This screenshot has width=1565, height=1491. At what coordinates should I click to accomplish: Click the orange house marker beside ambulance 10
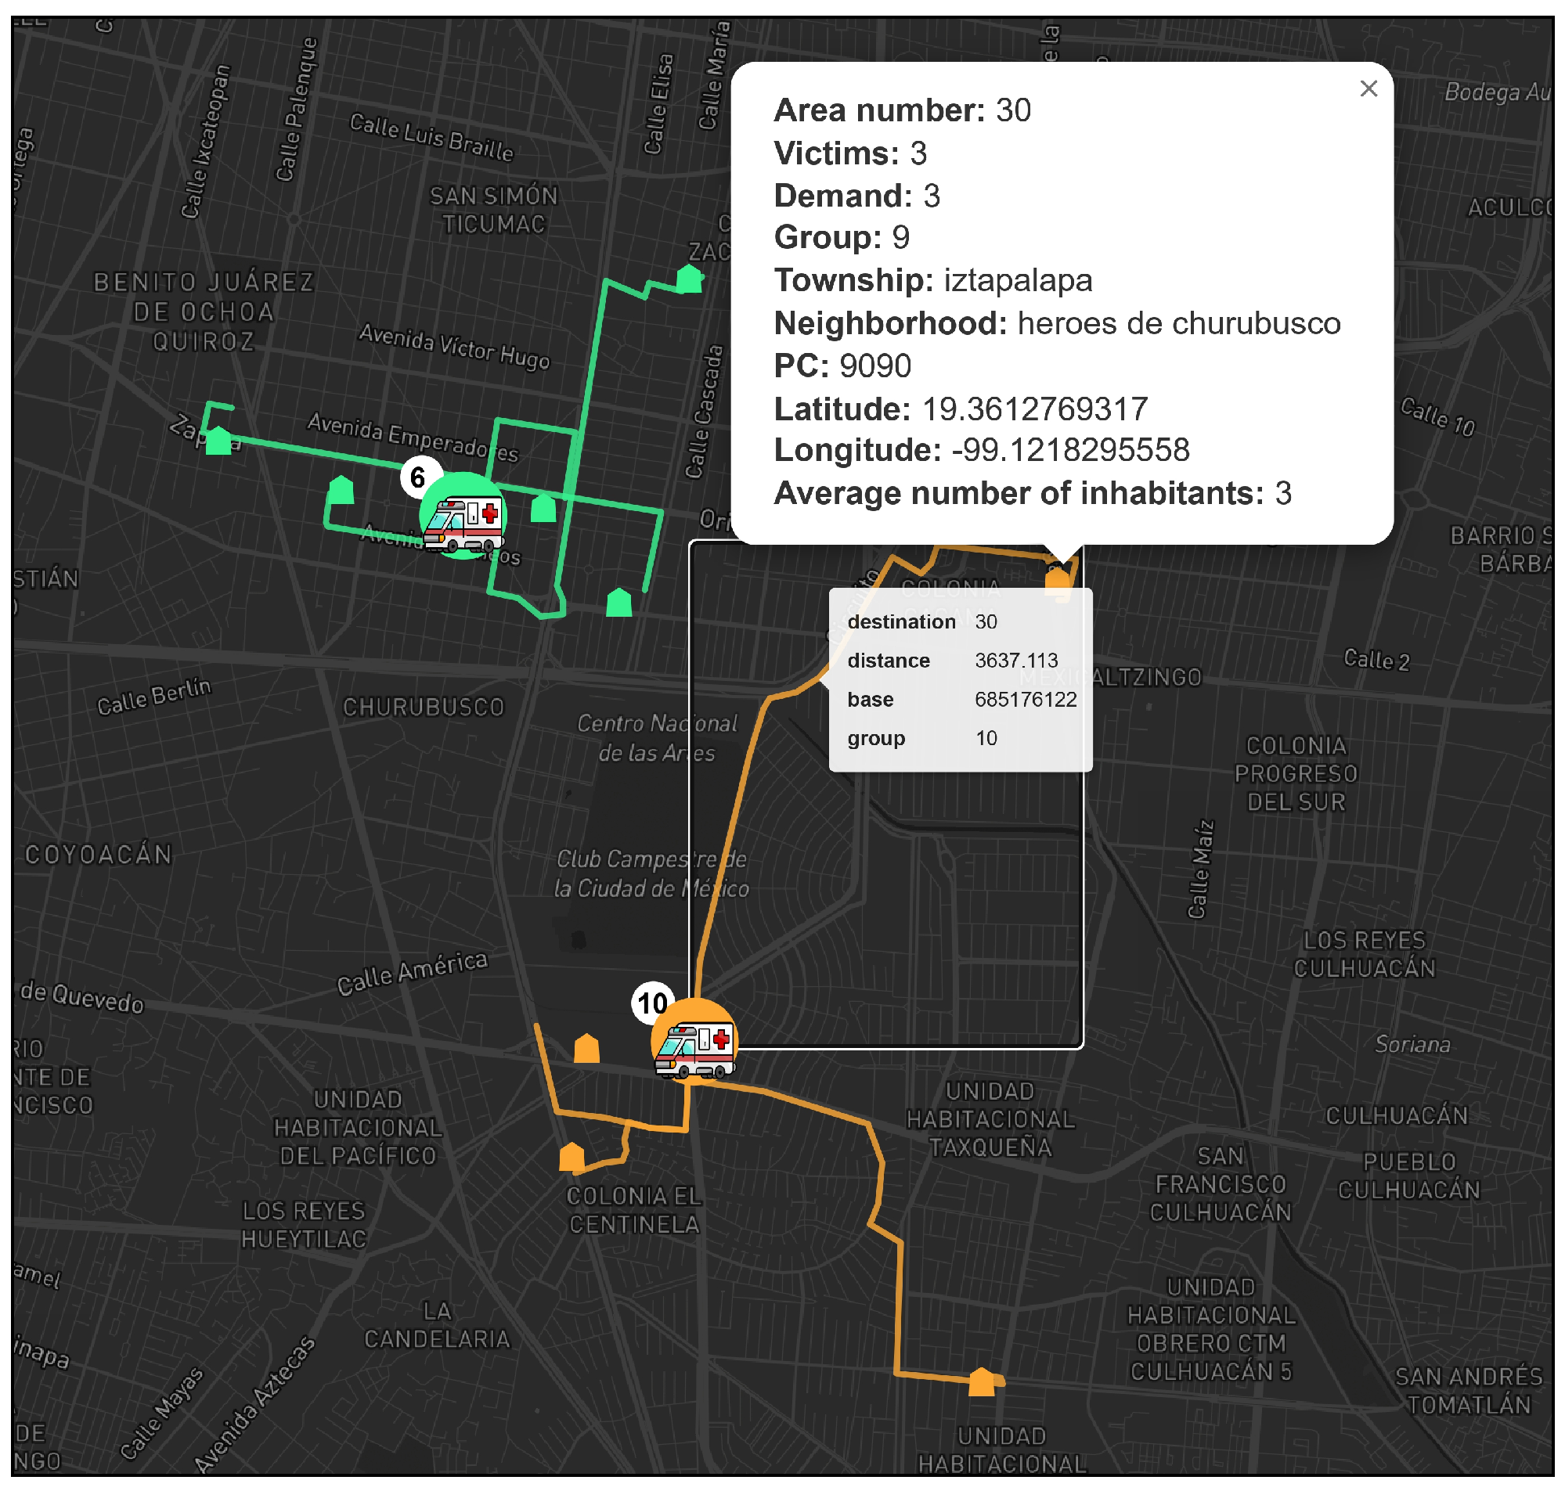[x=586, y=1049]
